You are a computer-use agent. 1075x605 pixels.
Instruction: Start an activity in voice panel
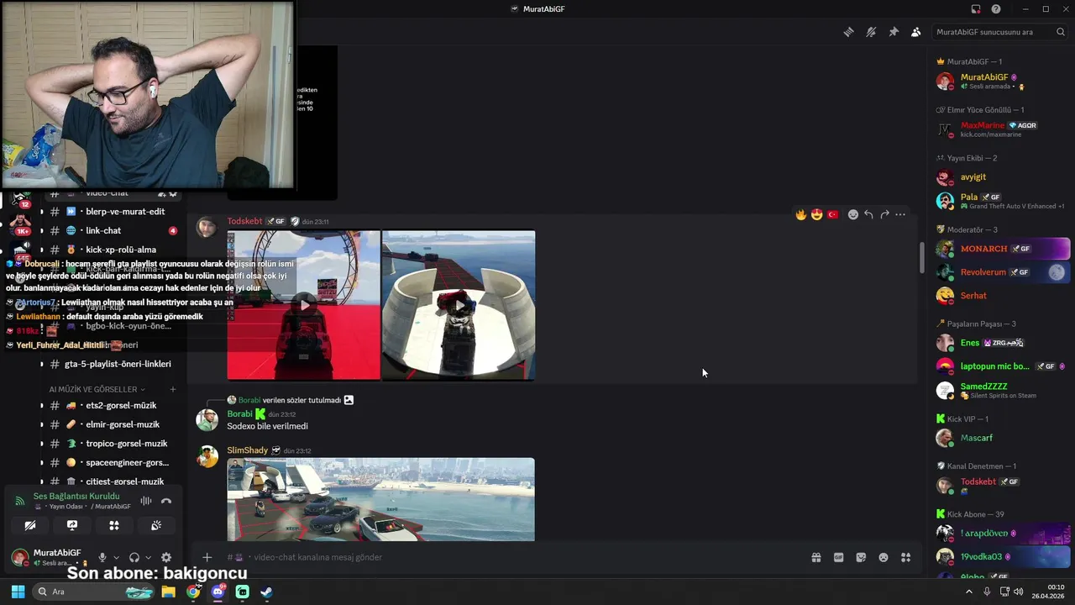click(x=114, y=526)
